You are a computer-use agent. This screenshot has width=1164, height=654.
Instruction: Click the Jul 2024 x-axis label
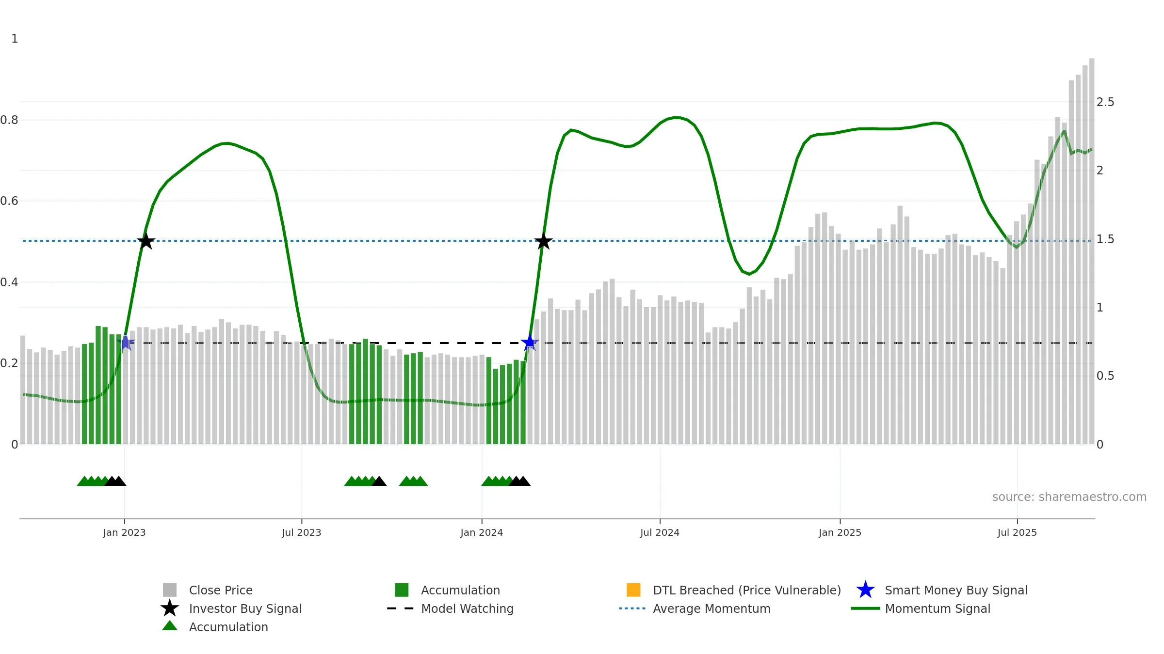point(660,532)
